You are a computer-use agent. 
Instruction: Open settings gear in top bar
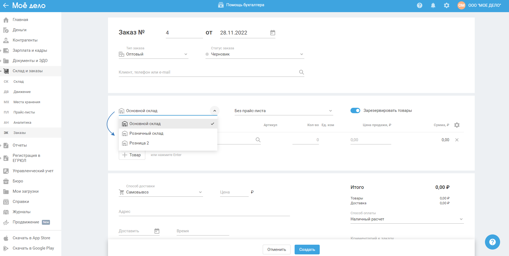click(446, 5)
